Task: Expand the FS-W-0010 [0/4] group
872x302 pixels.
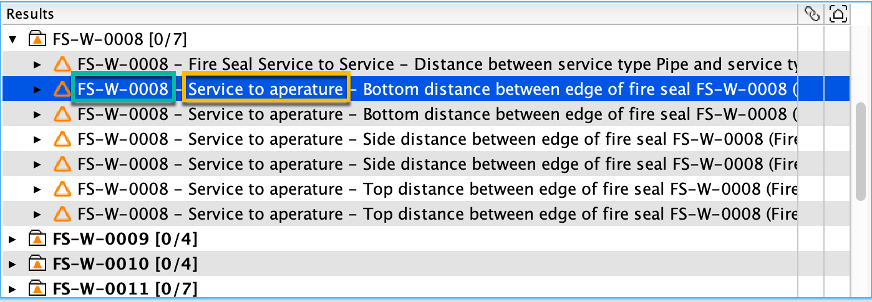Action: click(13, 264)
